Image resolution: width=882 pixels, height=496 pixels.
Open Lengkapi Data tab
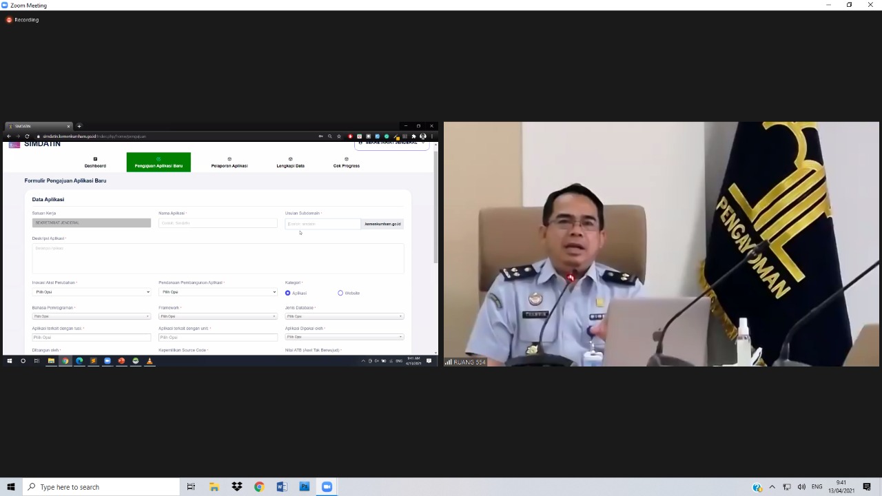point(290,163)
